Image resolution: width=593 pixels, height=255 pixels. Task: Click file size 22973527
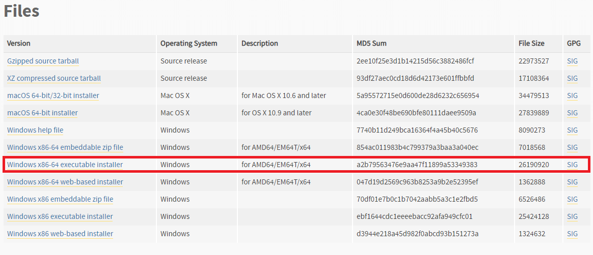(x=533, y=61)
